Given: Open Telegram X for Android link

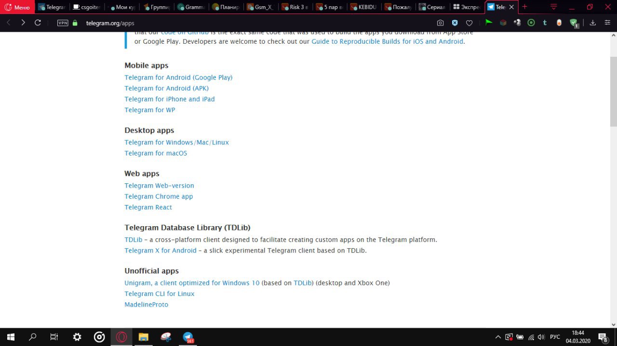Looking at the screenshot, I should tap(161, 250).
